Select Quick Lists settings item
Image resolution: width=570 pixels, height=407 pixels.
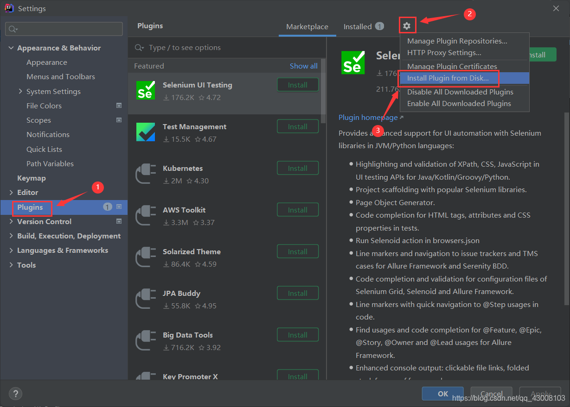[45, 149]
